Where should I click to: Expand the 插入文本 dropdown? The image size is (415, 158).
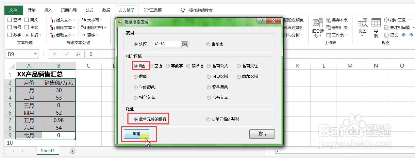pos(74,20)
